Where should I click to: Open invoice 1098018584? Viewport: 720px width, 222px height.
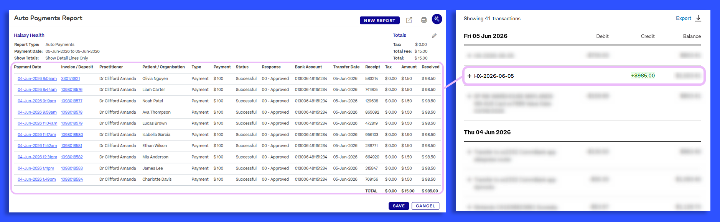tap(72, 180)
